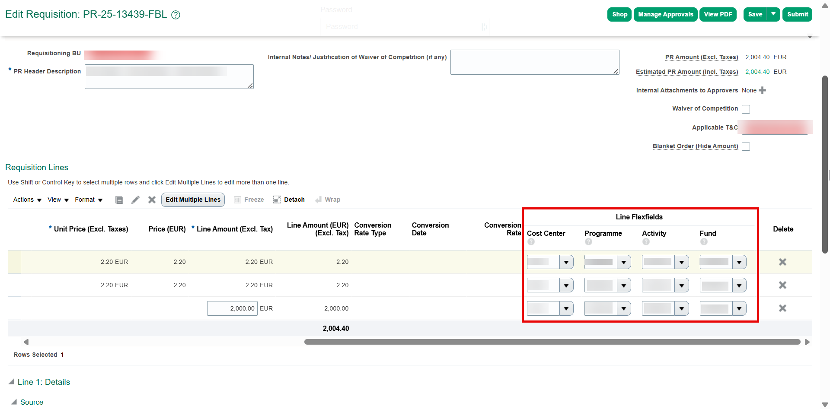The width and height of the screenshot is (830, 409).
Task: Click the help icon under Cost Center
Action: point(531,242)
